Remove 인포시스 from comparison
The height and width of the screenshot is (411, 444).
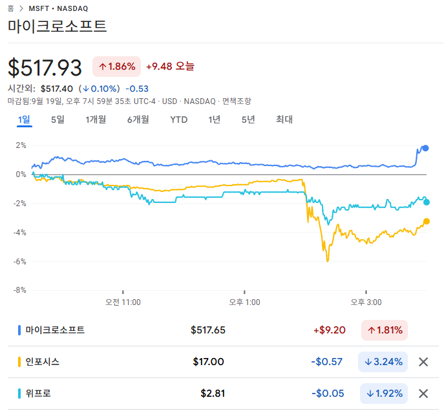click(x=423, y=362)
